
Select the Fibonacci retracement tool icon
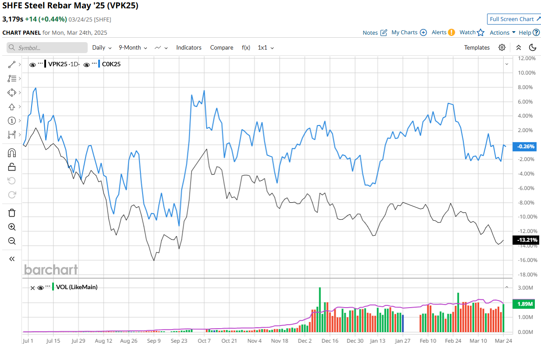pos(12,79)
